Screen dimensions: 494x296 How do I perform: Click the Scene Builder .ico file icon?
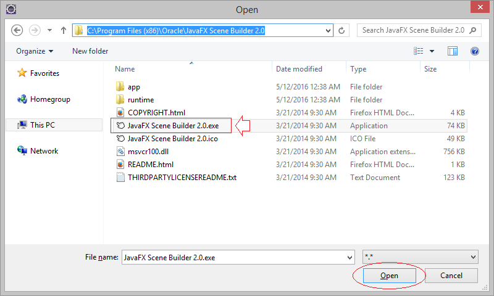coord(120,138)
